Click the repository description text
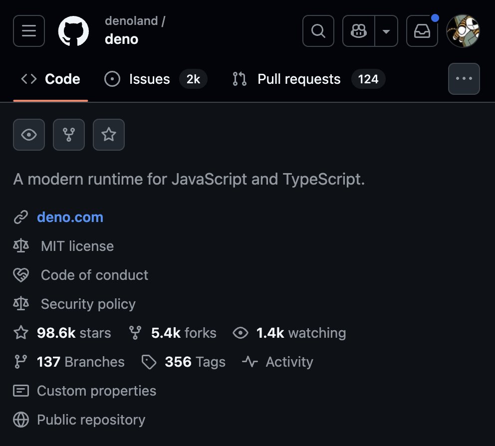This screenshot has width=495, height=446. [x=189, y=179]
